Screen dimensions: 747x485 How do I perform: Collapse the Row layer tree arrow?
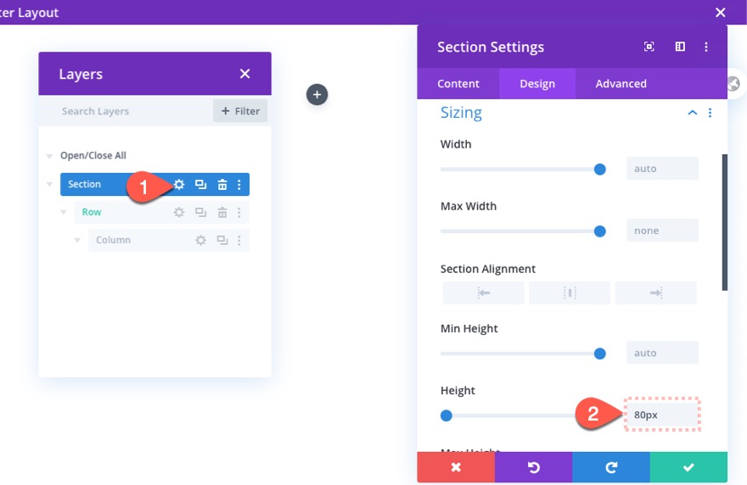64,212
